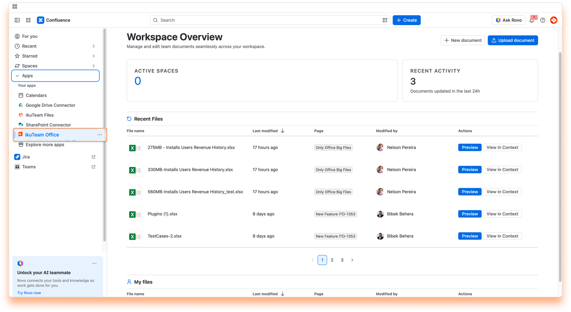Viewport: 571px width, 312px height.
Task: Click the Search input field
Action: [270, 20]
